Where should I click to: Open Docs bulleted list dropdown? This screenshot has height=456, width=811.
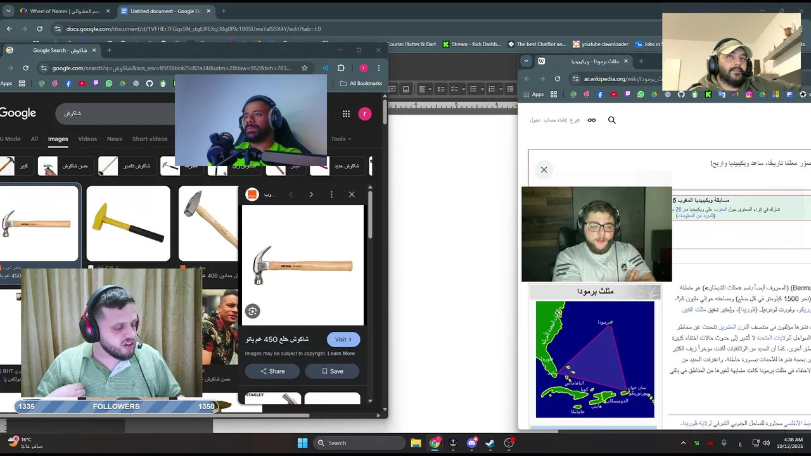click(x=476, y=89)
